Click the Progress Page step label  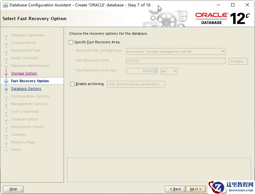click(x=23, y=142)
